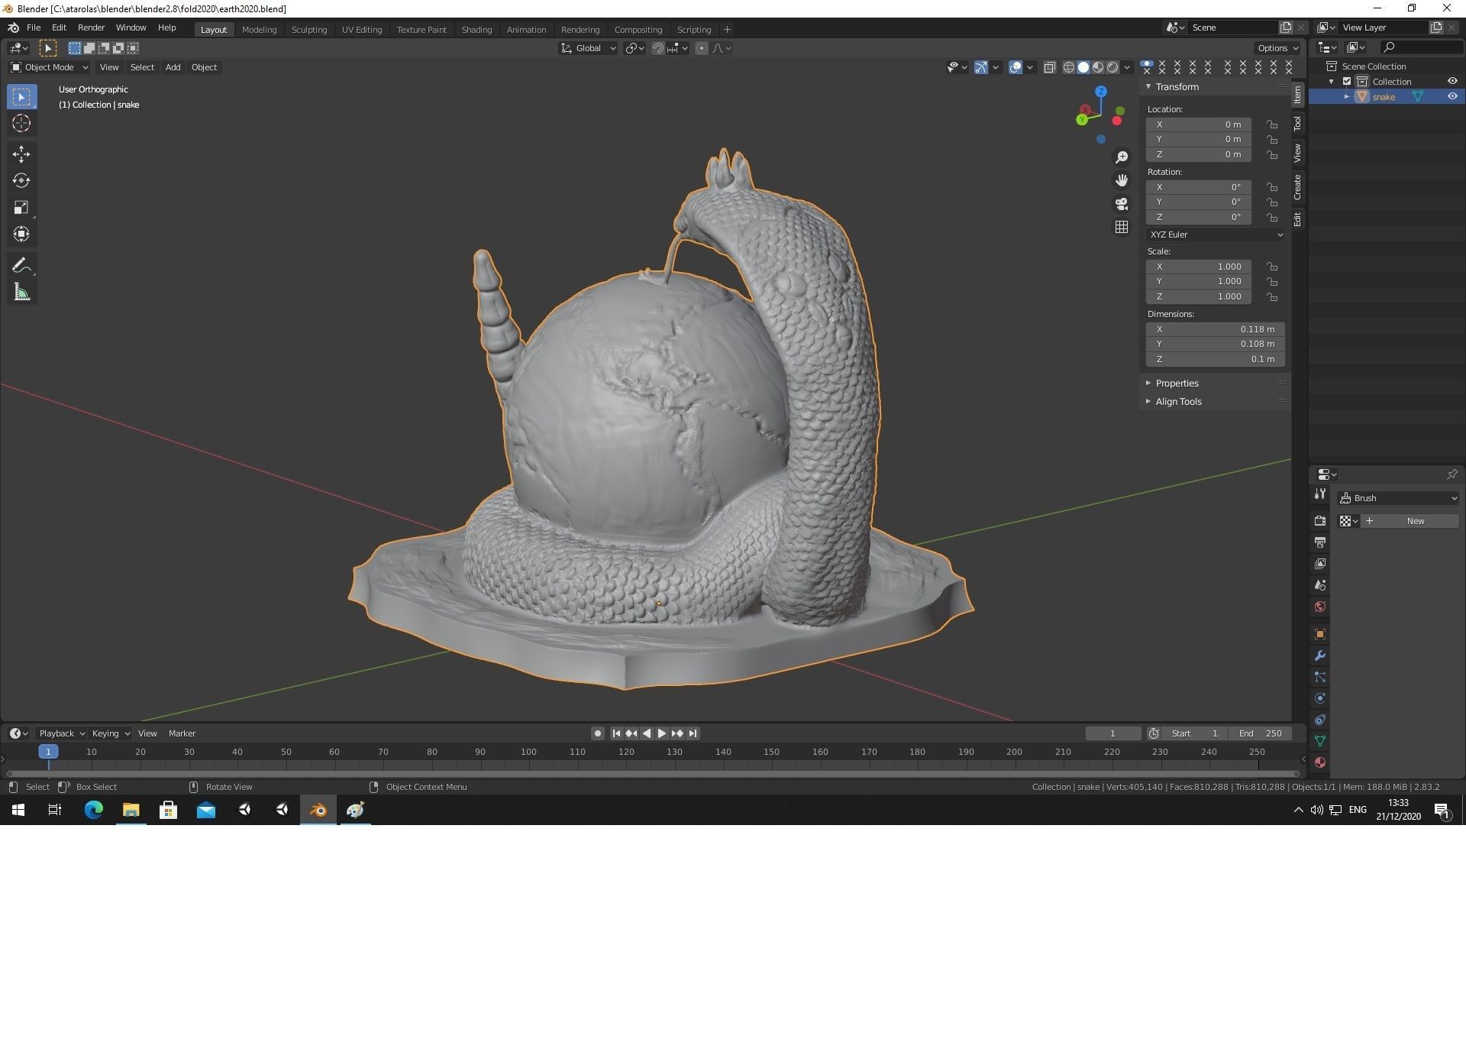The height and width of the screenshot is (1039, 1466).
Task: Open Playback dropdown in timeline
Action: pos(61,733)
